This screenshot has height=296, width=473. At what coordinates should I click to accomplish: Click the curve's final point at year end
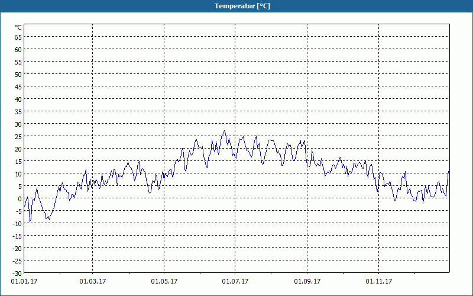tap(449, 171)
